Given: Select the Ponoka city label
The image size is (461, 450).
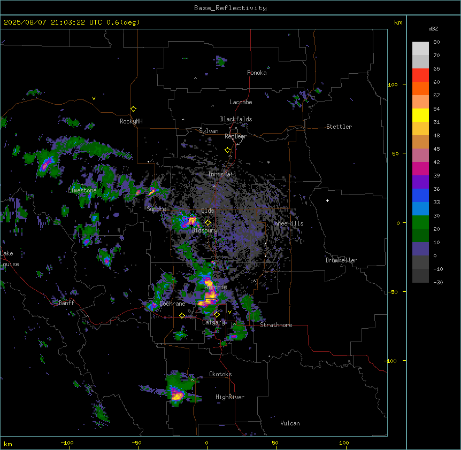Looking at the screenshot, I should (257, 73).
